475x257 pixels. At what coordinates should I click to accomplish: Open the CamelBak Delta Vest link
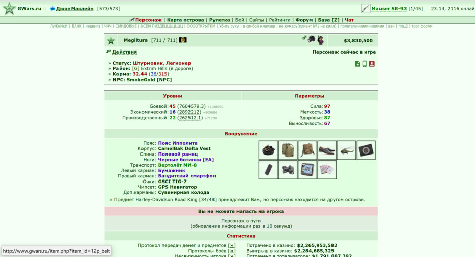click(184, 149)
